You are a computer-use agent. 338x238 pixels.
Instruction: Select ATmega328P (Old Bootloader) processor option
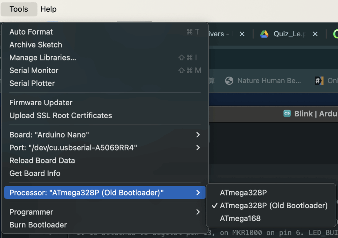pos(271,205)
